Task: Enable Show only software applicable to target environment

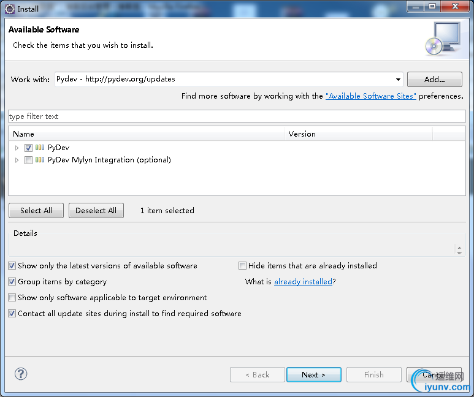Action: point(12,298)
